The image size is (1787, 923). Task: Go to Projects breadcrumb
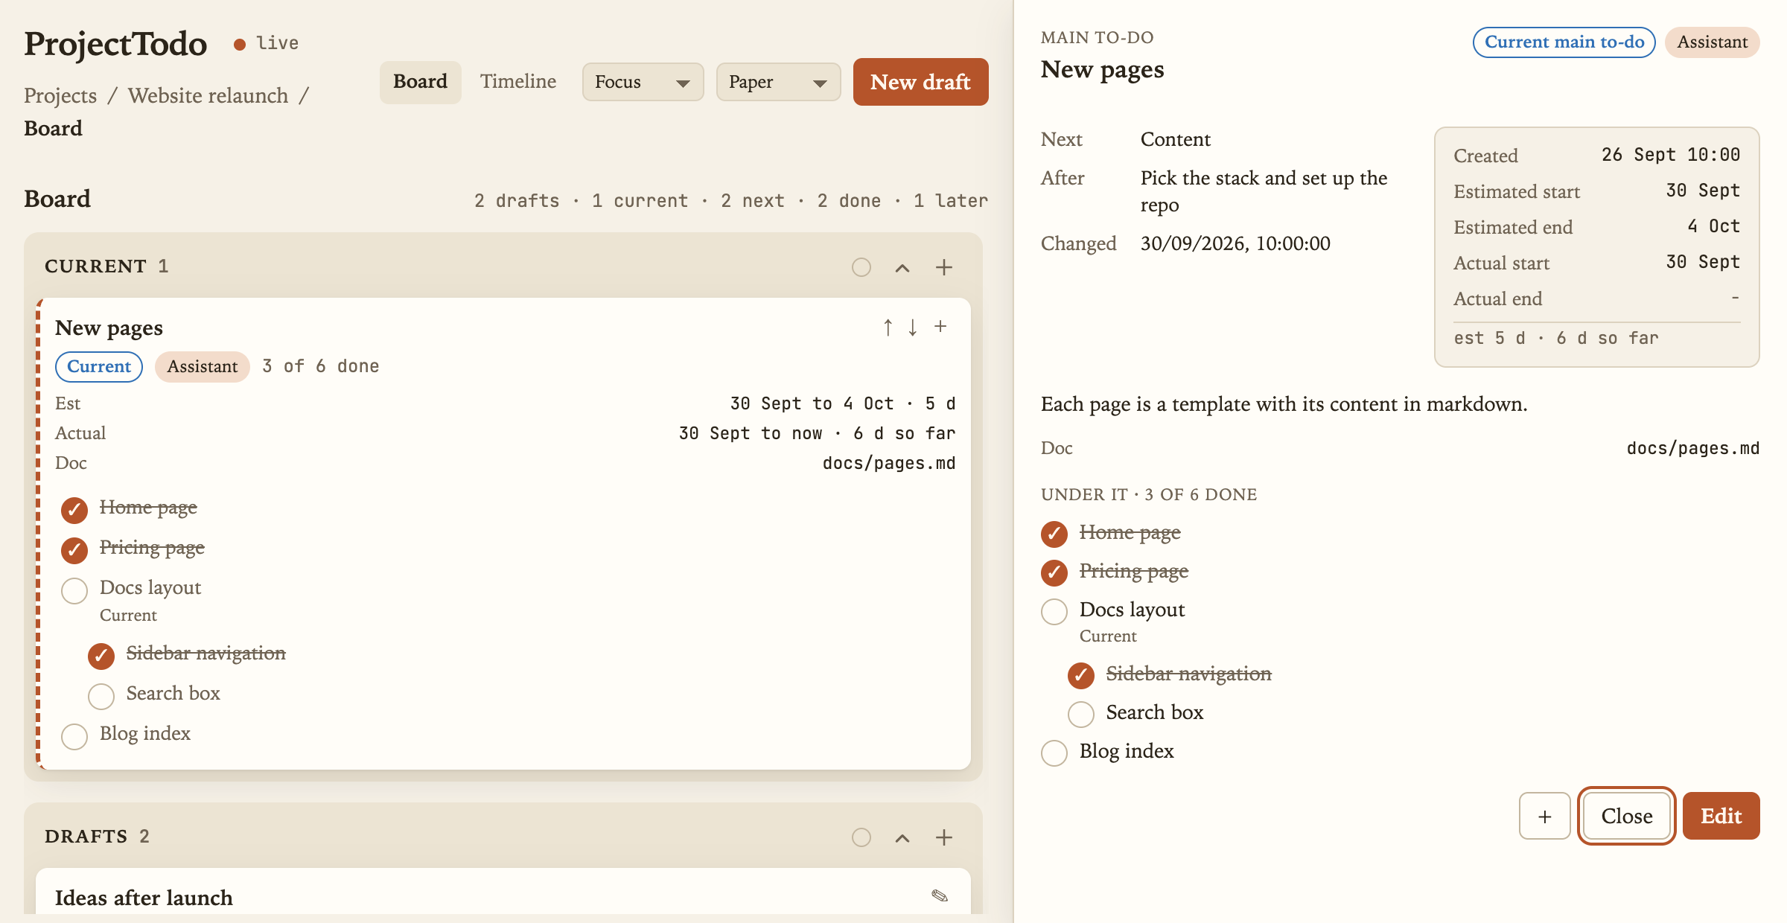pyautogui.click(x=60, y=95)
